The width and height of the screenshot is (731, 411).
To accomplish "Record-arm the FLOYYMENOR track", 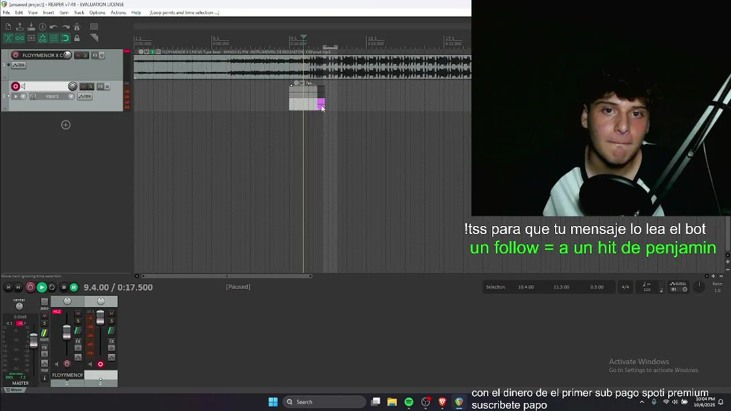I will (15, 55).
